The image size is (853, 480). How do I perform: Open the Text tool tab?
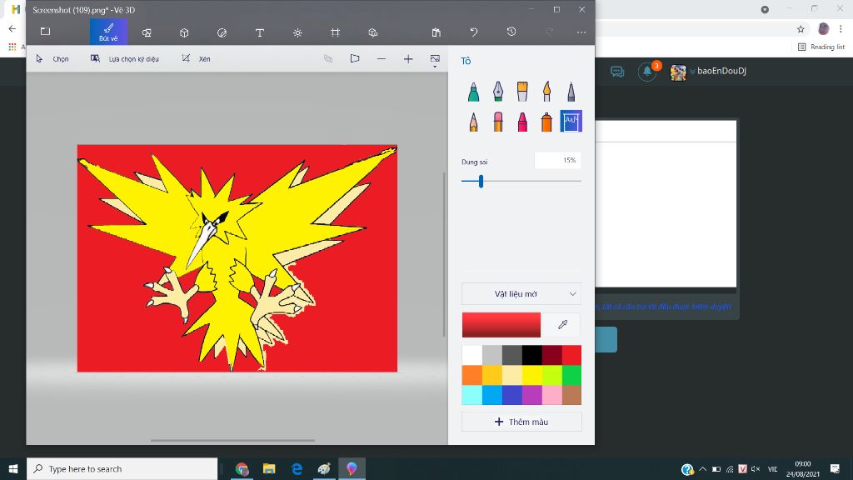coord(260,32)
